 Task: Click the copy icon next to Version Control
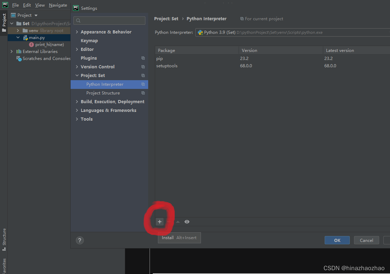[143, 67]
